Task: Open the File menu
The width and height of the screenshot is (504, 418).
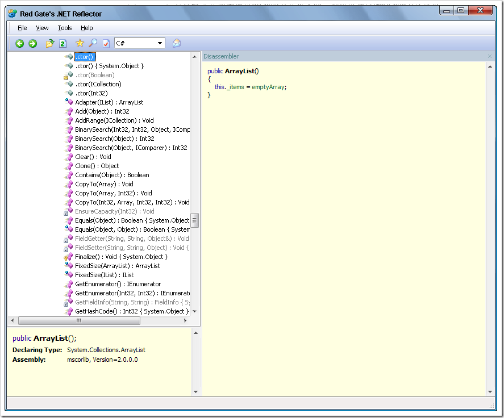Action: coord(22,28)
